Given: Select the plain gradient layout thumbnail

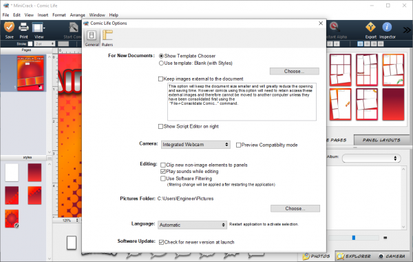Looking at the screenshot, I should [x=393, y=104].
